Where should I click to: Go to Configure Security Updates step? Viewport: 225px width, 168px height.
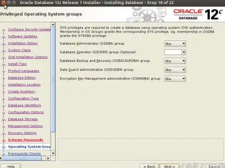point(29,29)
